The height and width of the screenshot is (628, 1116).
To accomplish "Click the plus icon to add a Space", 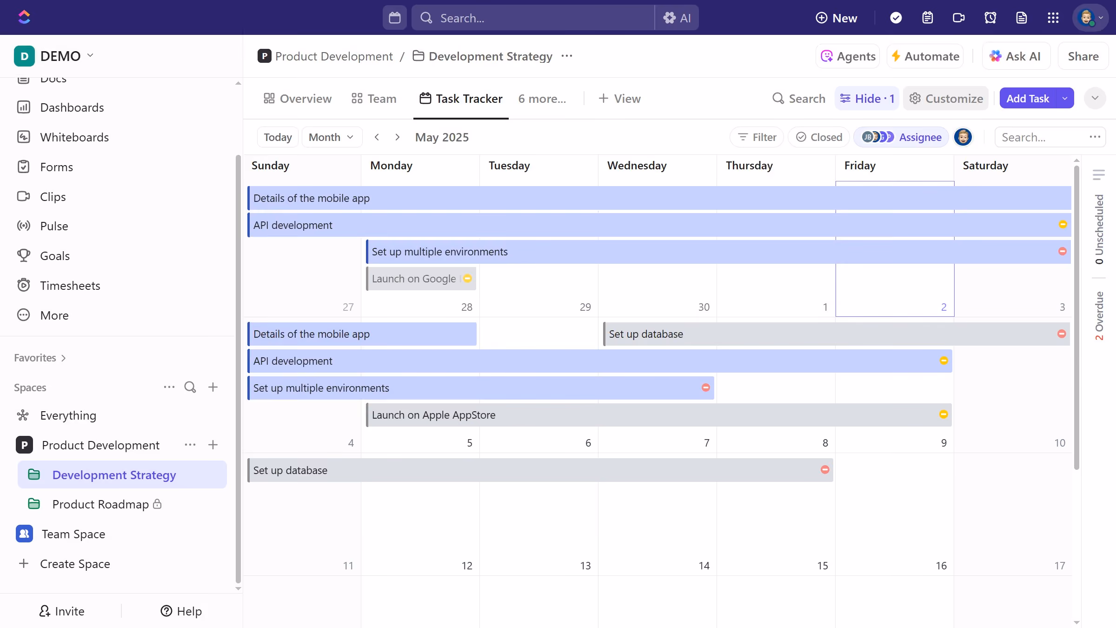I will pyautogui.click(x=213, y=387).
